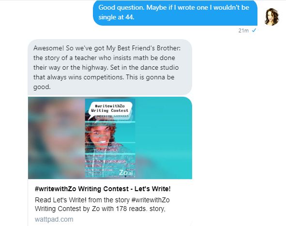Click the plain teal area of preview banner
Screen dimensions: 286x226
164,138
